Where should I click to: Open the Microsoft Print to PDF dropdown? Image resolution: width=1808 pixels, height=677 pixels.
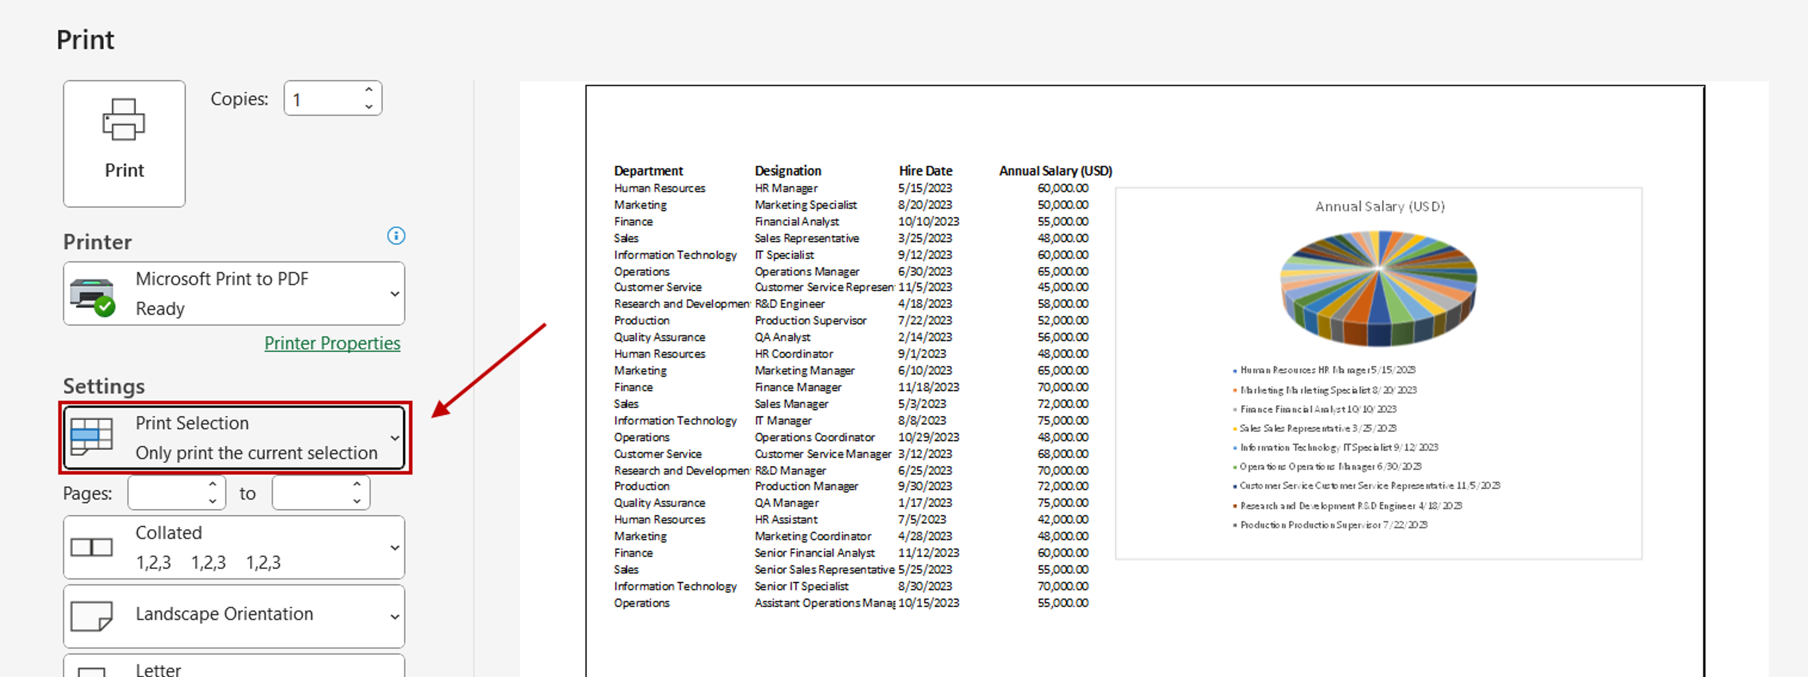pyautogui.click(x=234, y=293)
